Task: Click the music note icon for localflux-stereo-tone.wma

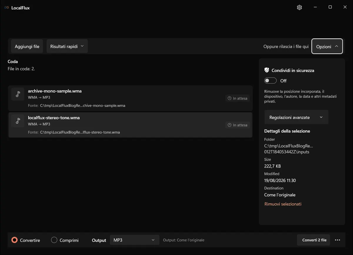Action: point(18,121)
